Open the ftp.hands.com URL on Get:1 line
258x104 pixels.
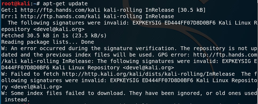click(61, 10)
